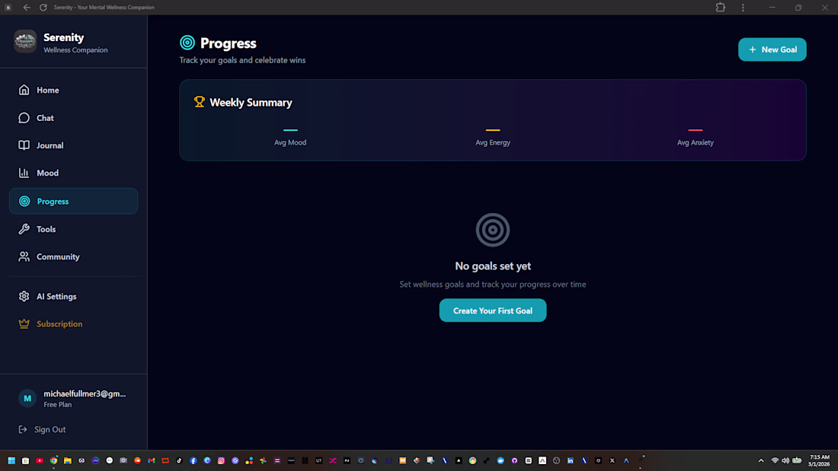This screenshot has height=471, width=838.
Task: Click the michaelfullmer3 account email
Action: tap(85, 393)
